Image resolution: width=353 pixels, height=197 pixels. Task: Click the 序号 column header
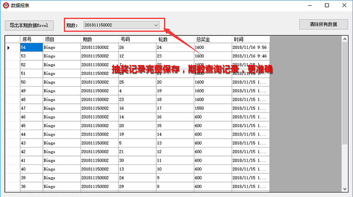pyautogui.click(x=31, y=39)
